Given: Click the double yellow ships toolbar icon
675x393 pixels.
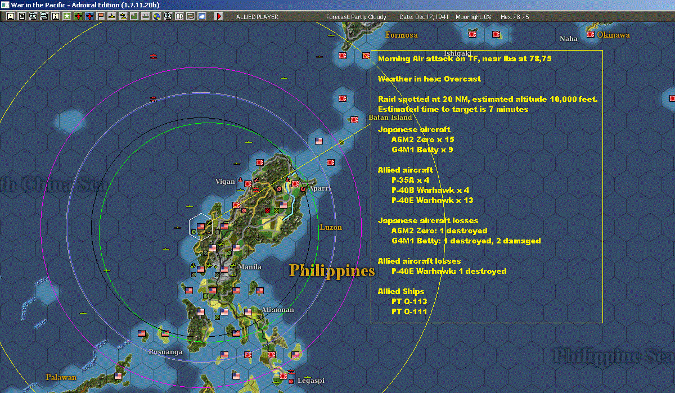Looking at the screenshot, I should coord(123,16).
